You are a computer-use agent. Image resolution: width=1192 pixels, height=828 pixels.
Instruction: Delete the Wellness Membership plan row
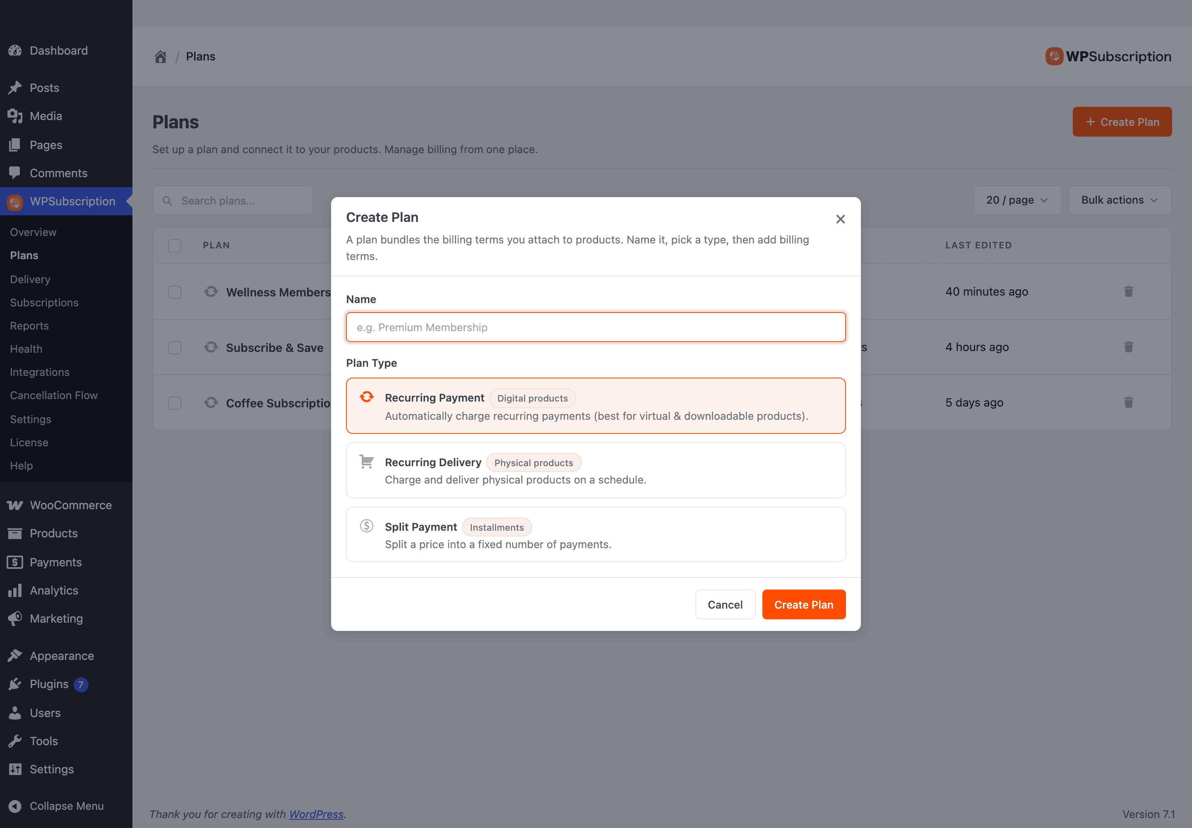point(1128,291)
